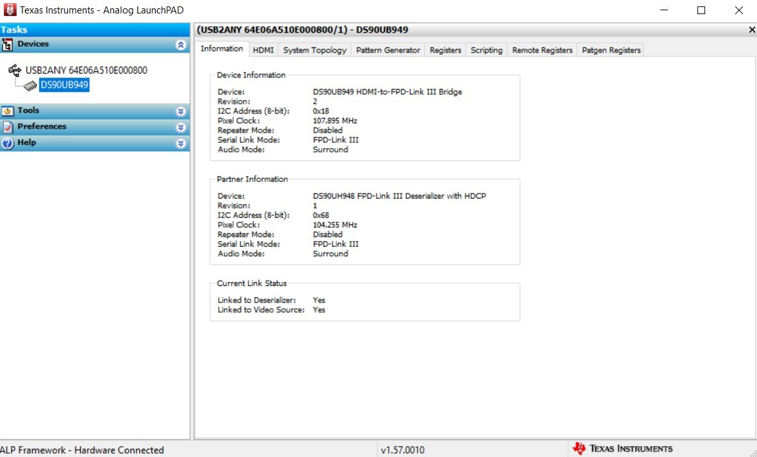Click partner pixel clock 104.255 MHz
This screenshot has width=757, height=457.
point(335,225)
